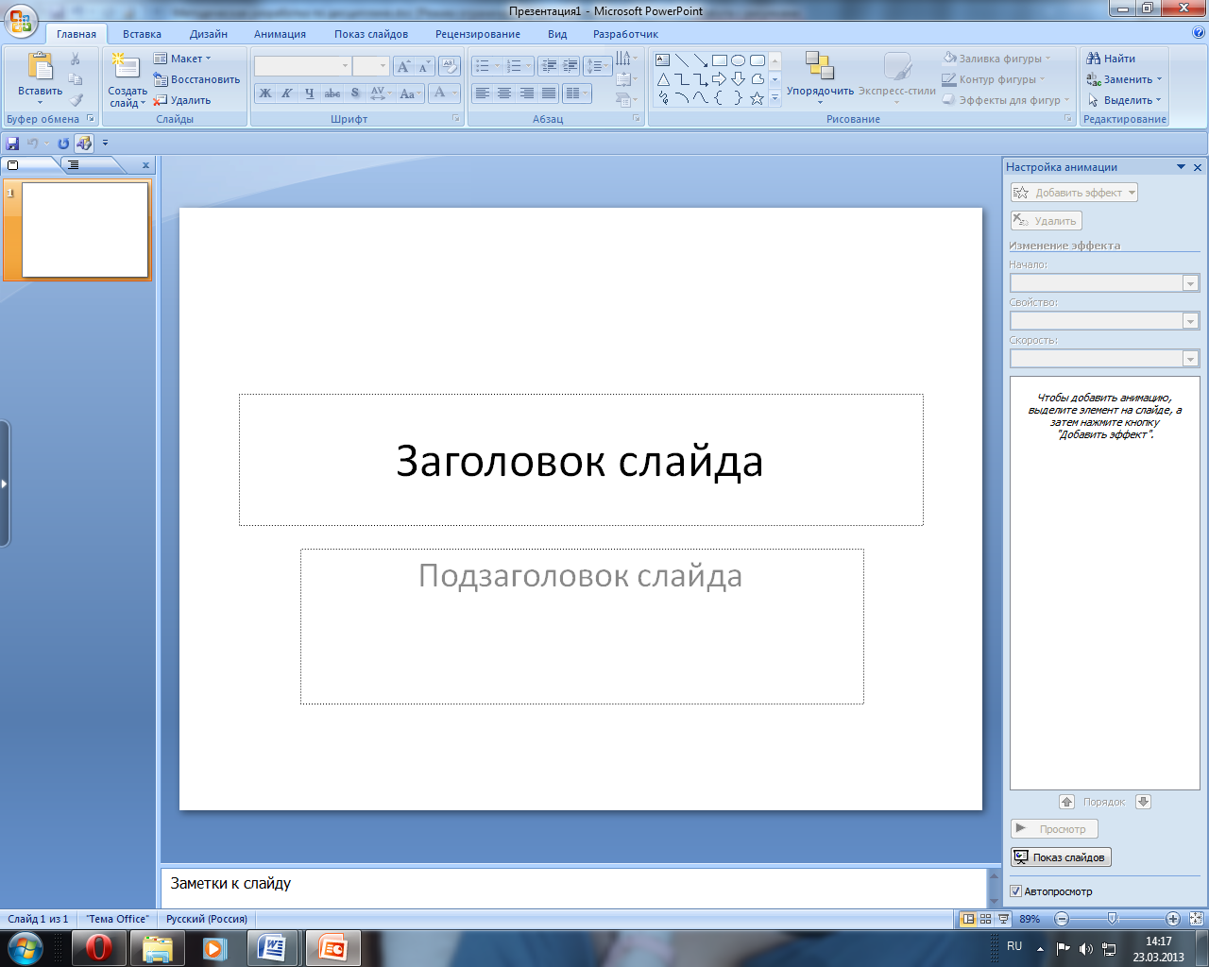This screenshot has width=1209, height=967.
Task: Click the Показ слайдов button in animation pane
Action: [1061, 857]
